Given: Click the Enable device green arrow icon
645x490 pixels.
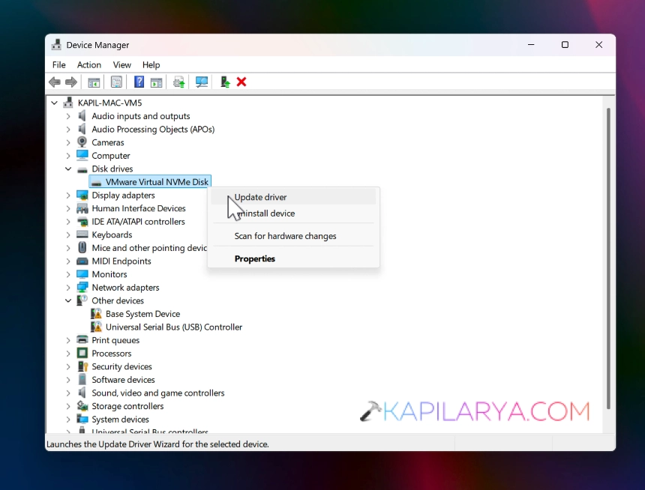Looking at the screenshot, I should point(225,82).
